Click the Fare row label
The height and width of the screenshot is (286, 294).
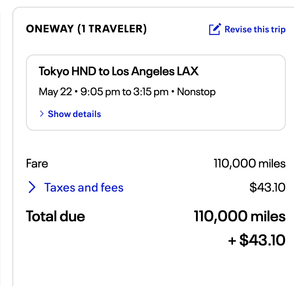[x=37, y=164]
